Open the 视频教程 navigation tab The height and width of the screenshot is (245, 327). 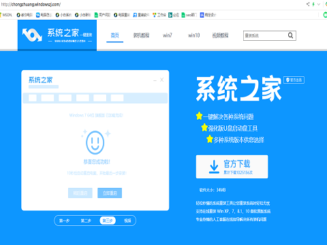(x=220, y=35)
